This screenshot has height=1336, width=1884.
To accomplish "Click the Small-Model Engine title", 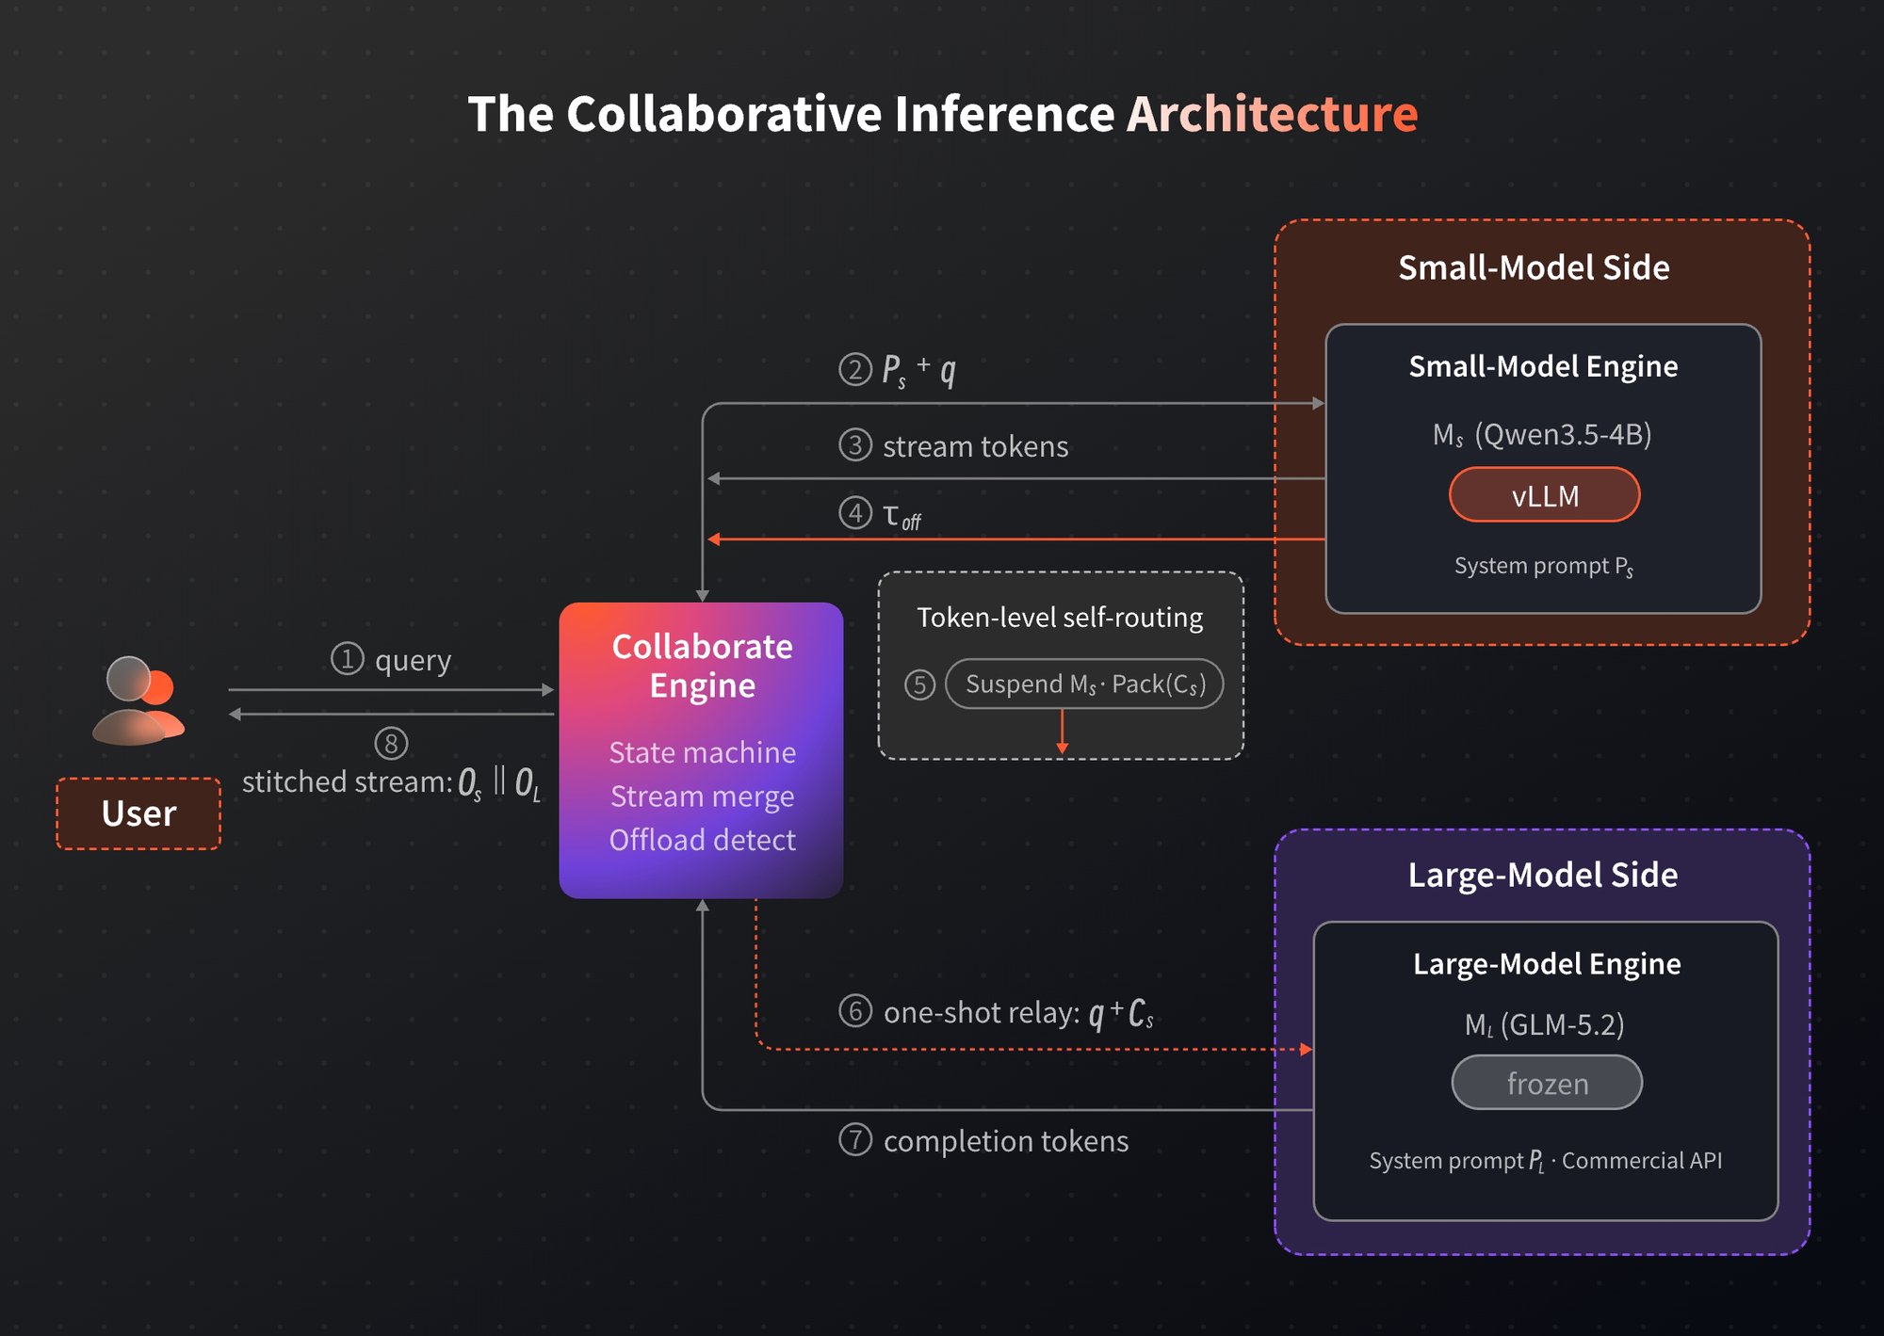I will click(x=1543, y=366).
